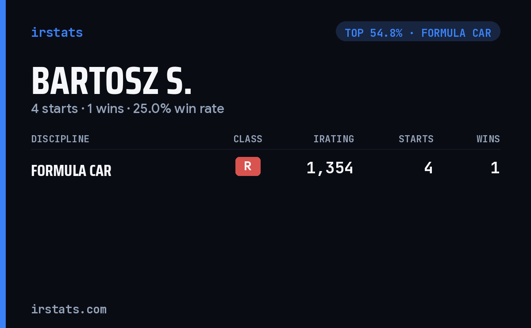Viewport: 531px width, 328px height.
Task: Click the divider line under column headers
Action: [265, 149]
